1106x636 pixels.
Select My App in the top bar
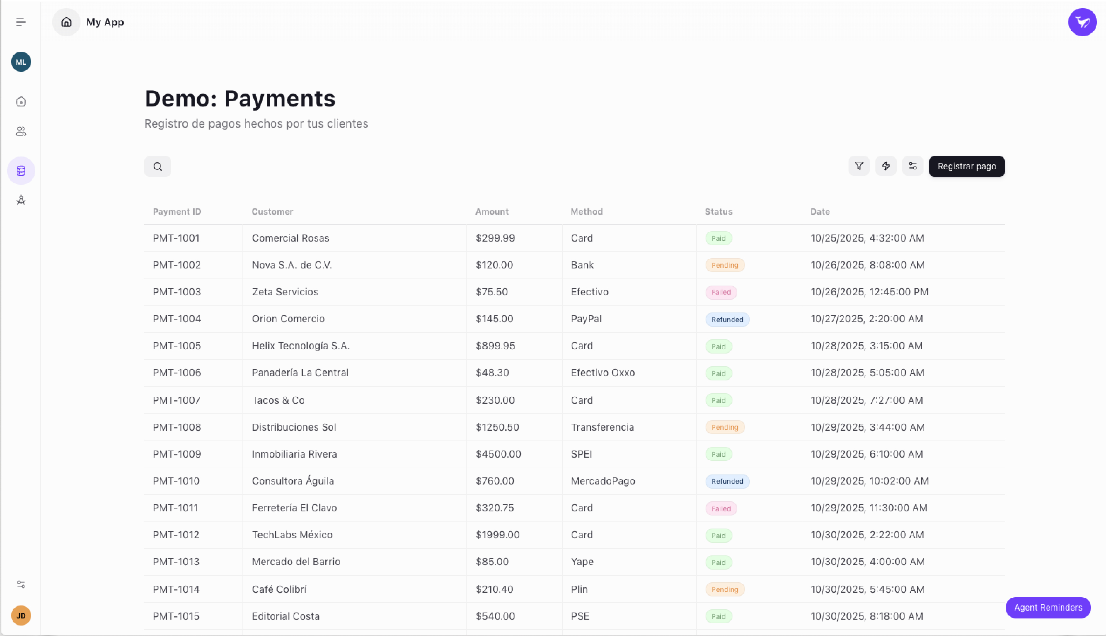pos(105,22)
